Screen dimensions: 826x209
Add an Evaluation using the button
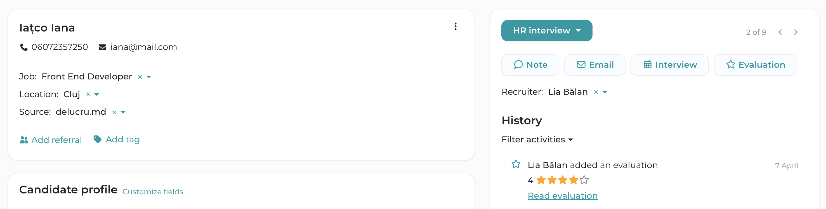pos(756,65)
